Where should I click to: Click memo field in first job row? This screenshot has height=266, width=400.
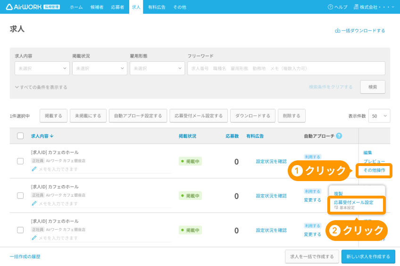tap(101, 169)
